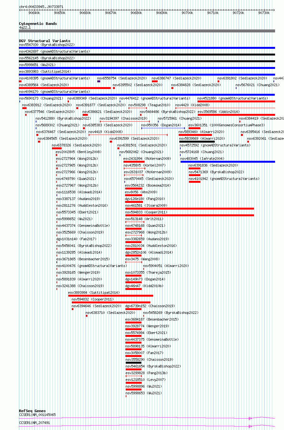Click the nsv5998651 (Wu2021) label
Screen dimensions: 284x430
click(37, 65)
